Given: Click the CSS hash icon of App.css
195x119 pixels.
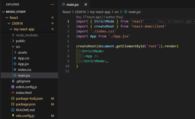Looking at the screenshot, I should tap(15, 58).
